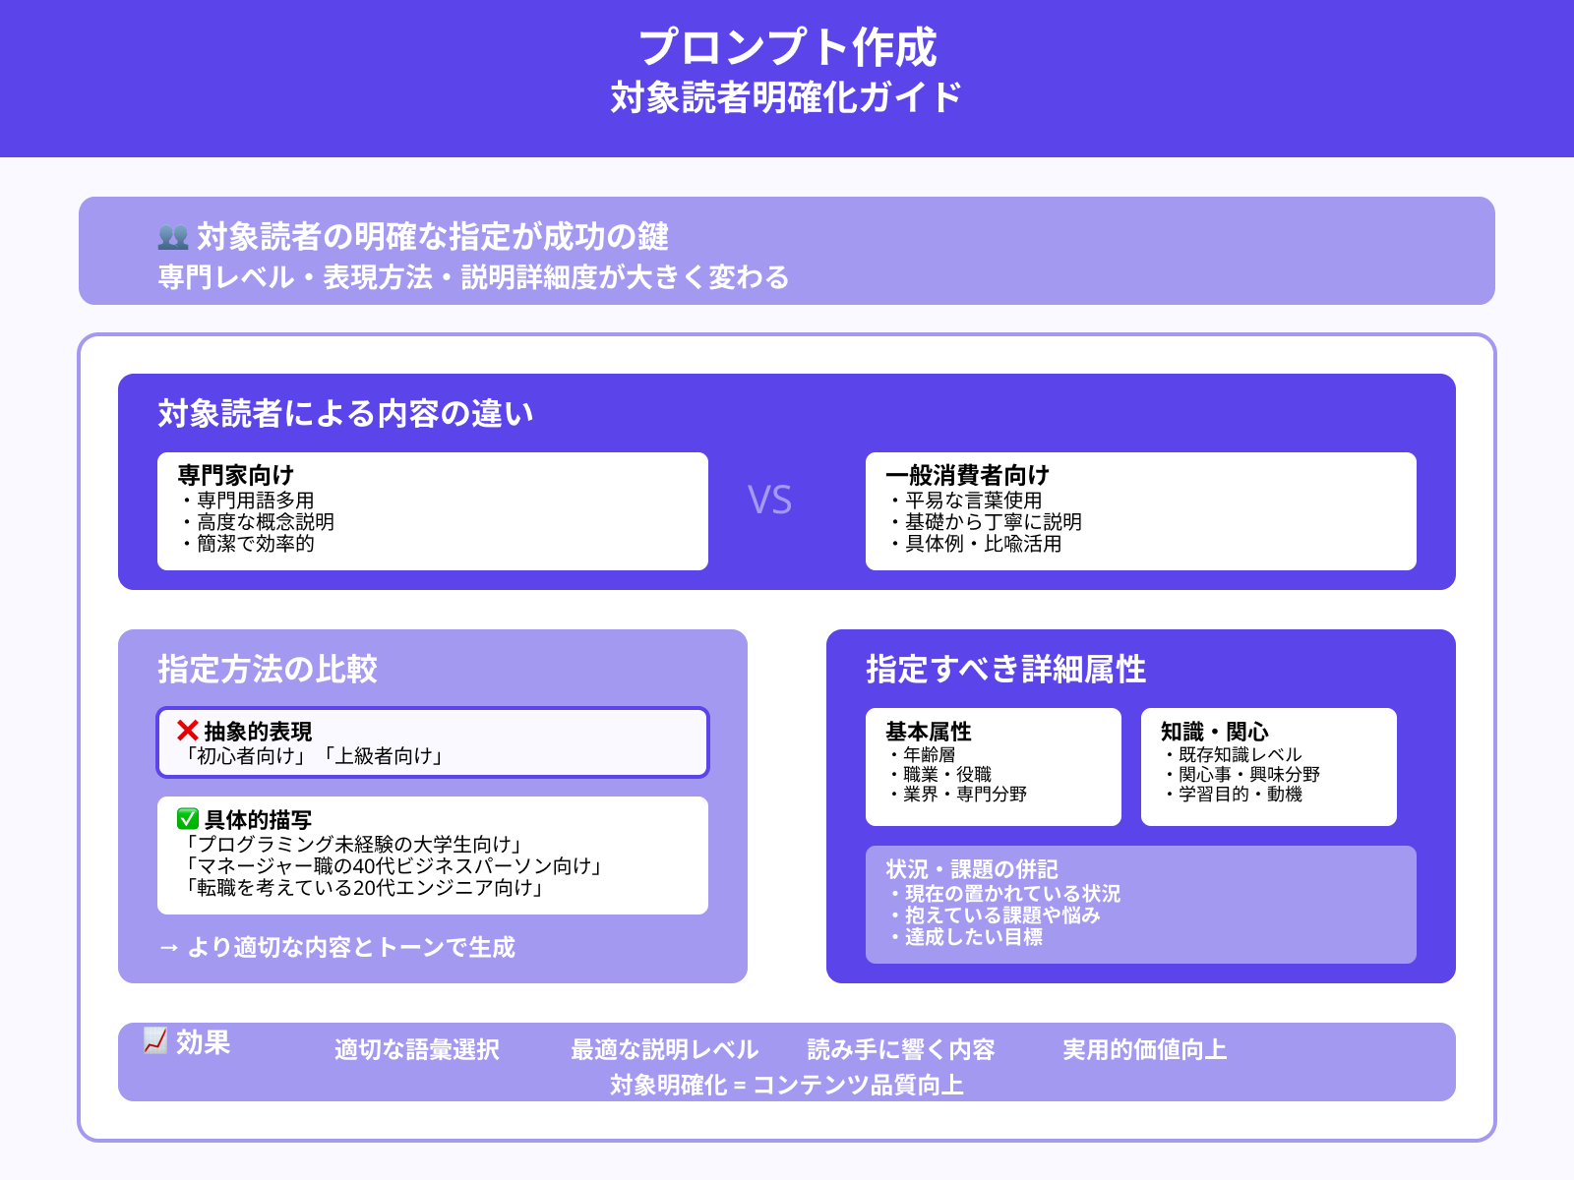Click the heading 指定すべき詳細属性
Screen dimensions: 1574x1180
tap(1005, 670)
